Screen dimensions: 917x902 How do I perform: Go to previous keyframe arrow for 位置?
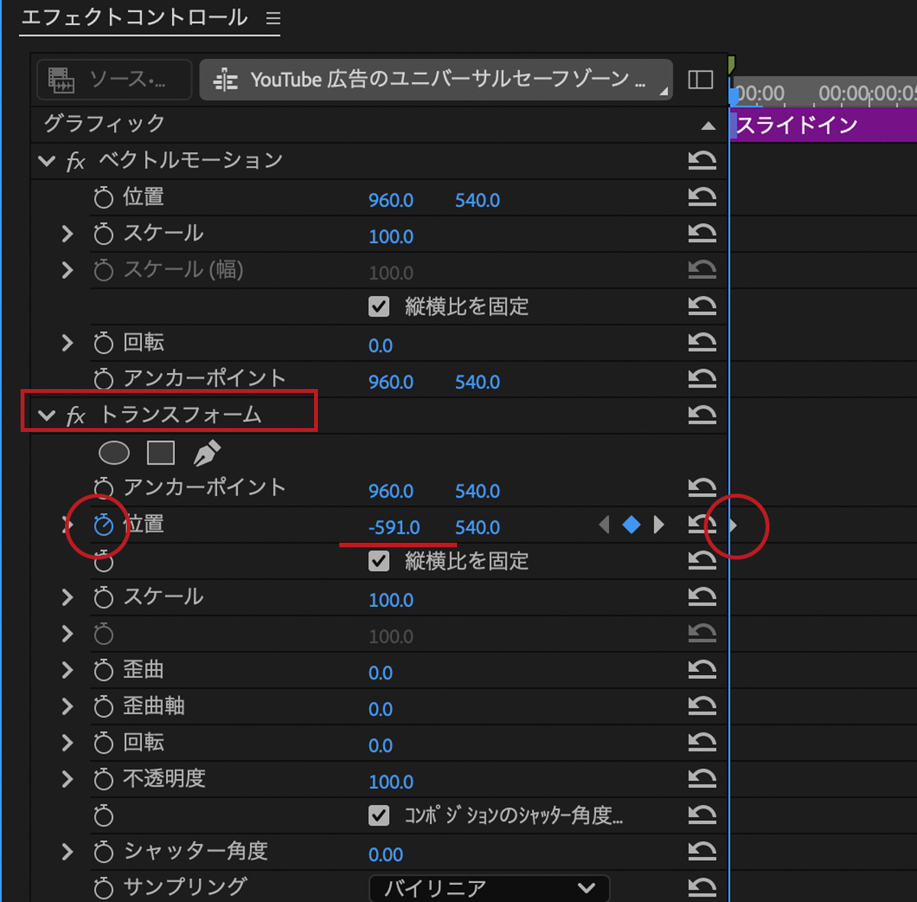[x=604, y=525]
